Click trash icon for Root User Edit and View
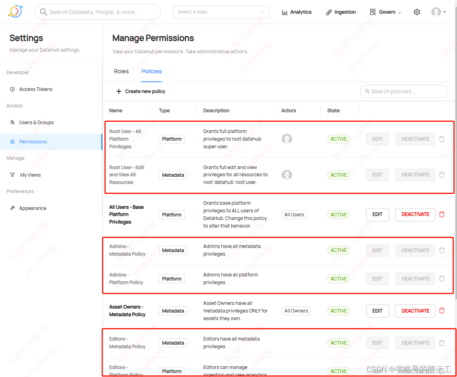 click(442, 175)
